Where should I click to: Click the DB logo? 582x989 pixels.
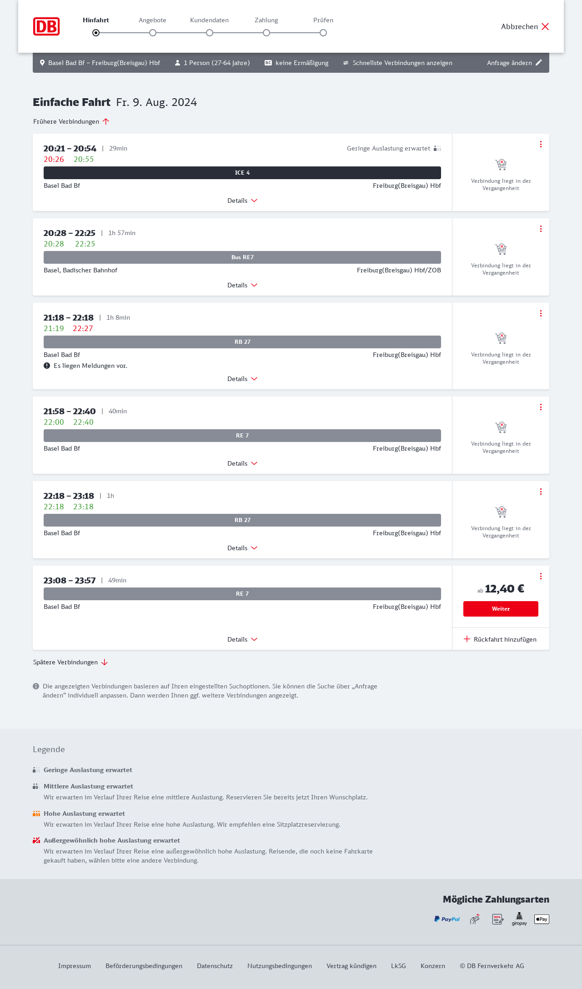(46, 26)
